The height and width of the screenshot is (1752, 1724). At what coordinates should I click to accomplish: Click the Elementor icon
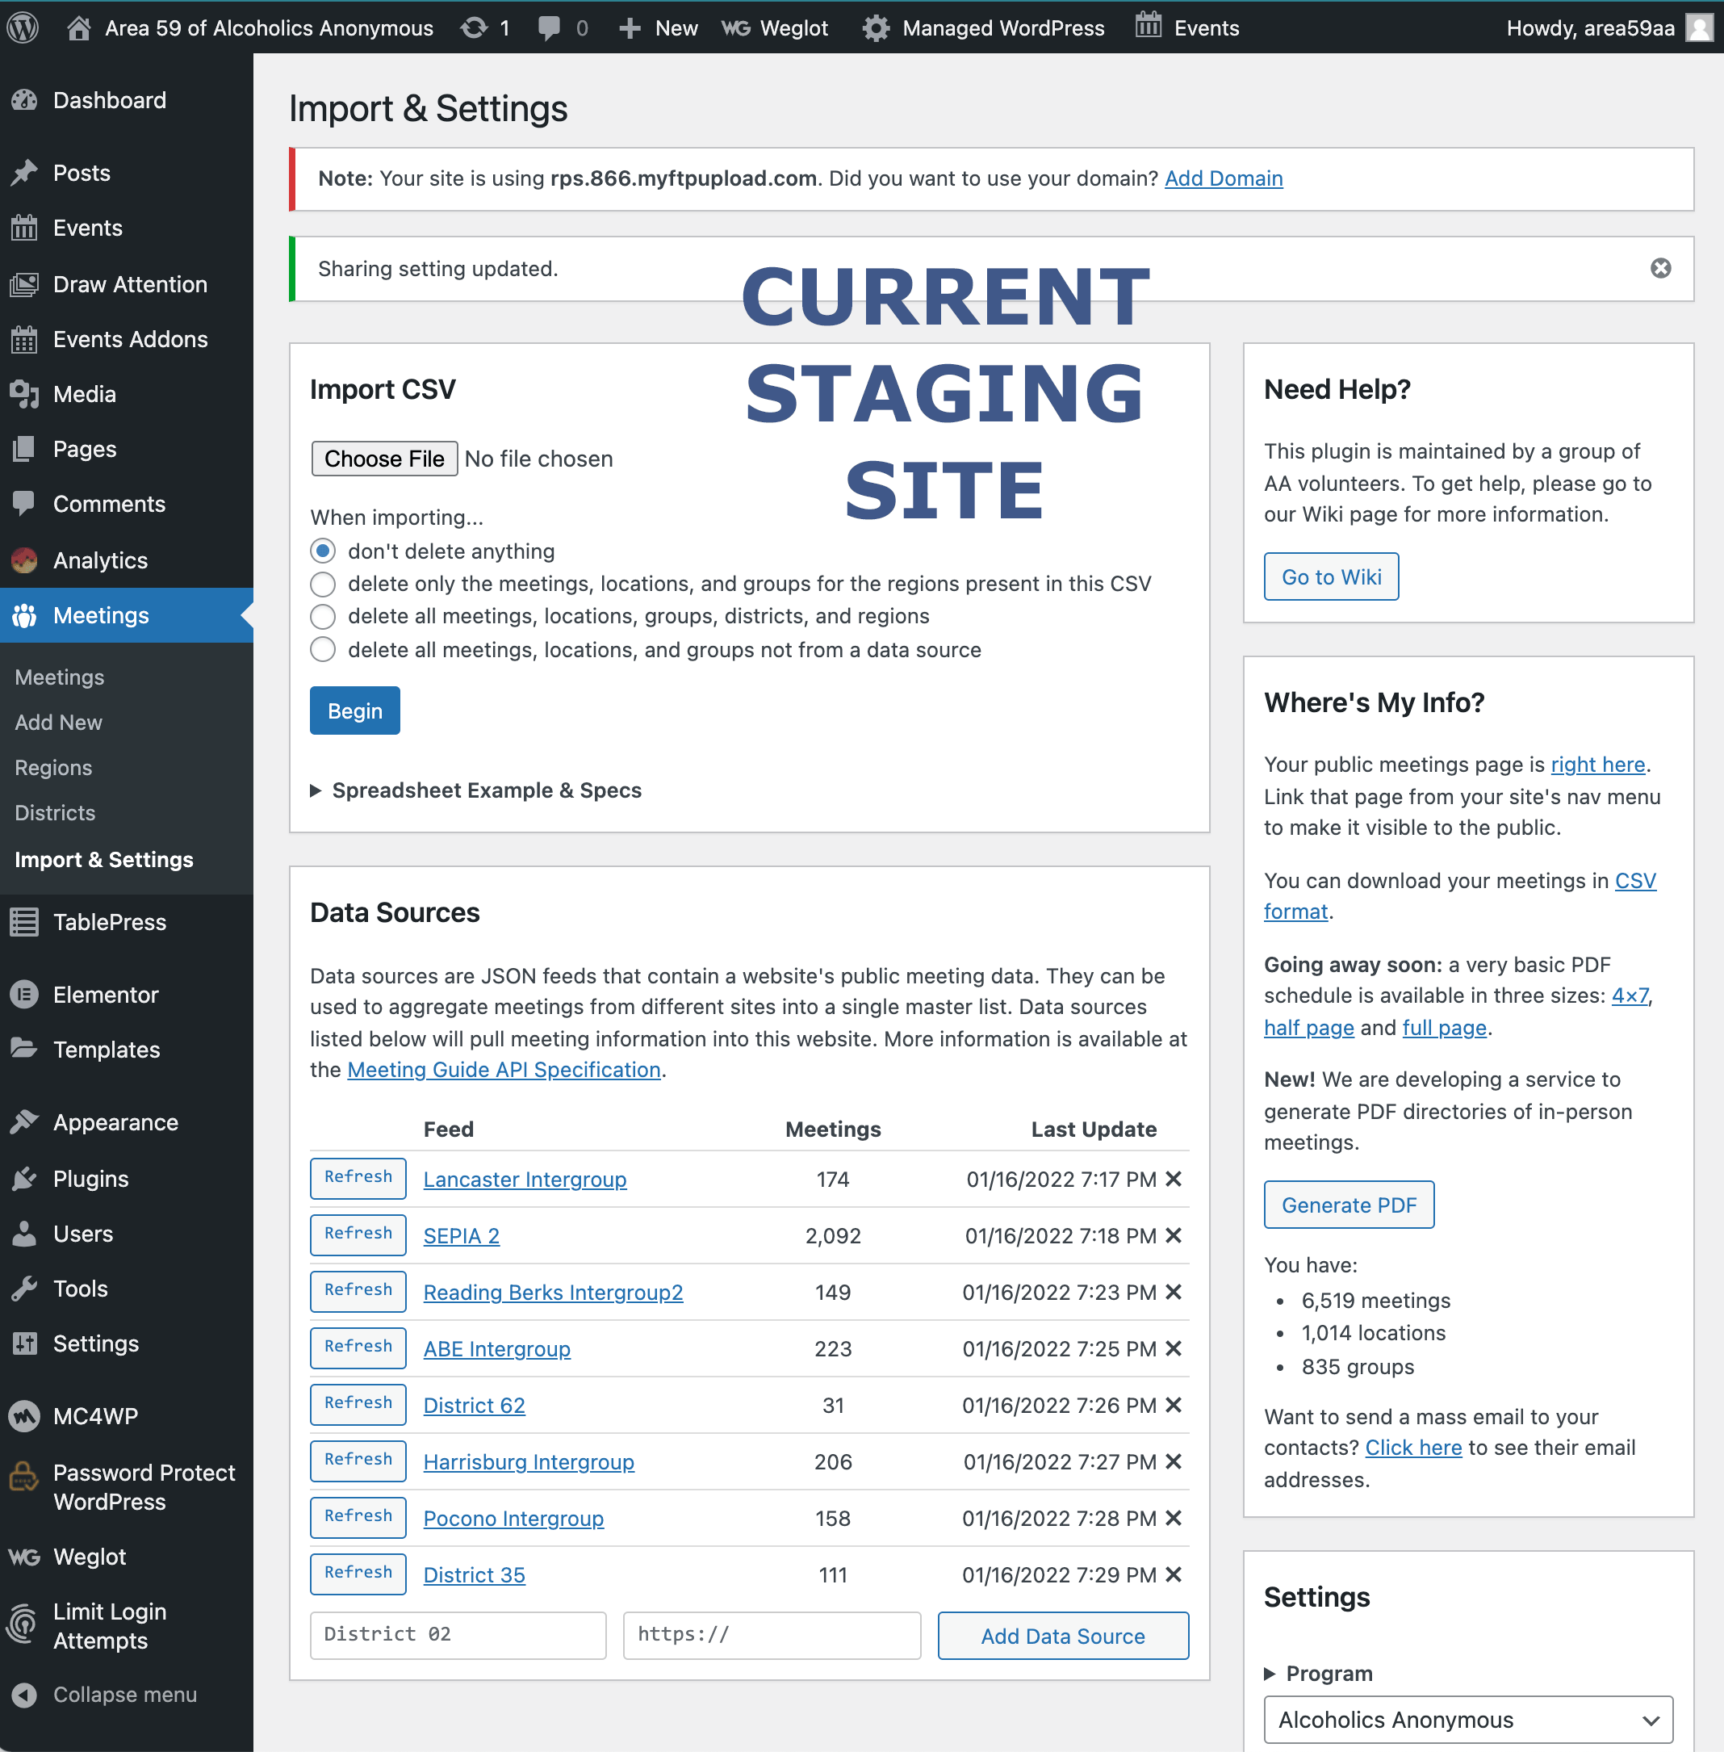(24, 994)
